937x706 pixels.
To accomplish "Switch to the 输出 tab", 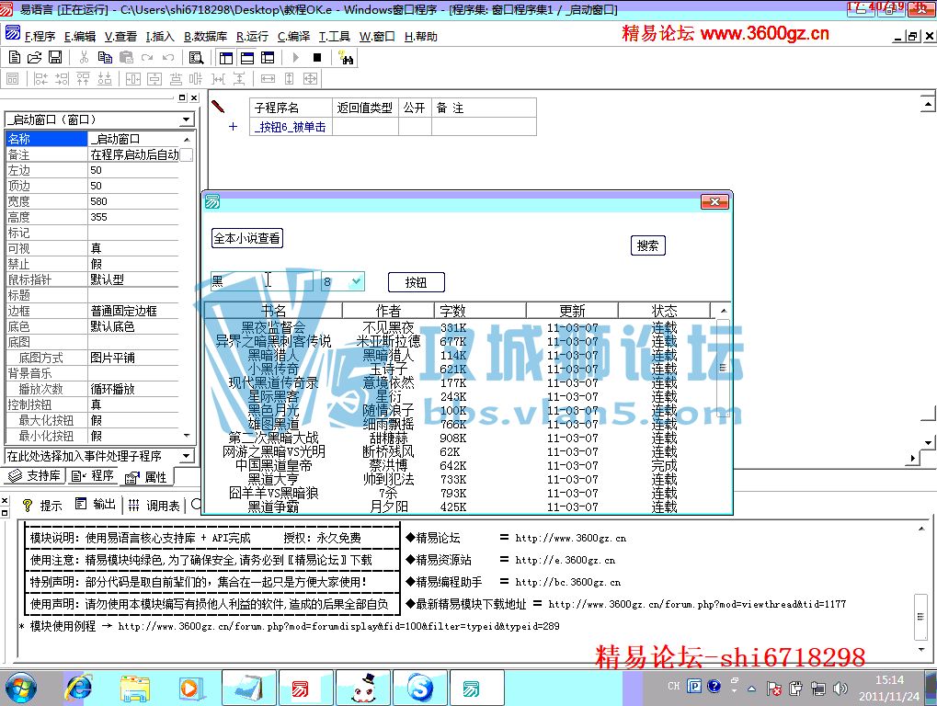I will (96, 506).
